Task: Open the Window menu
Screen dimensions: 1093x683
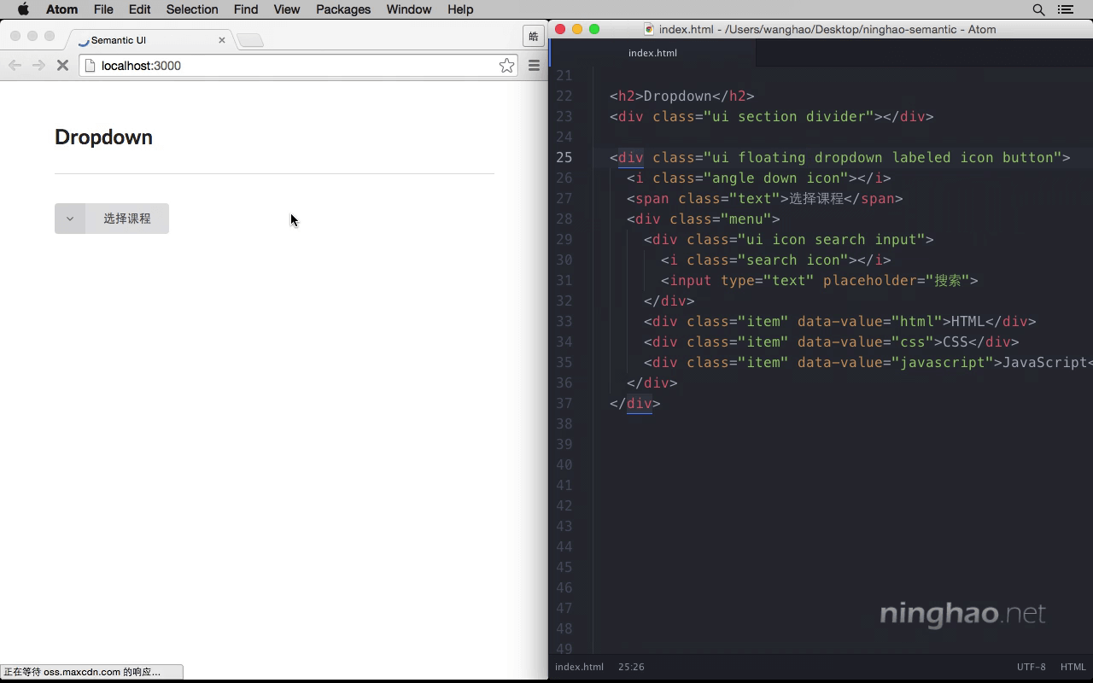Action: click(409, 9)
